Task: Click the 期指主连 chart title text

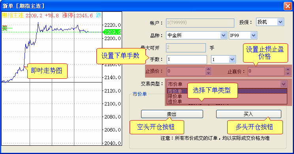Action: 13,15
